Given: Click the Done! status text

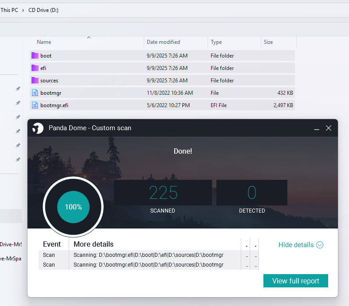Looking at the screenshot, I should [x=183, y=151].
